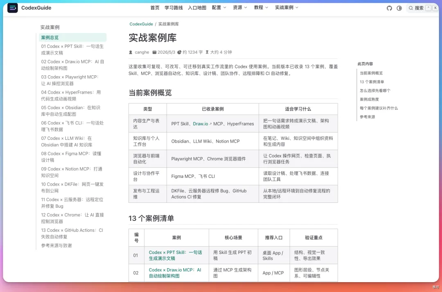442x292 pixels.
Task: Expand the 实战案例 dropdown menu
Action: (x=286, y=8)
